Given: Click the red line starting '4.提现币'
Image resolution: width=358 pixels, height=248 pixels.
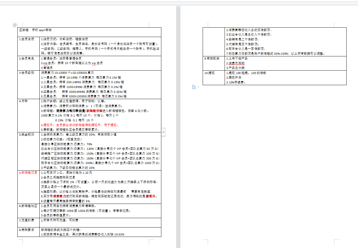Looking at the screenshot, I should pyautogui.click(x=80, y=125).
